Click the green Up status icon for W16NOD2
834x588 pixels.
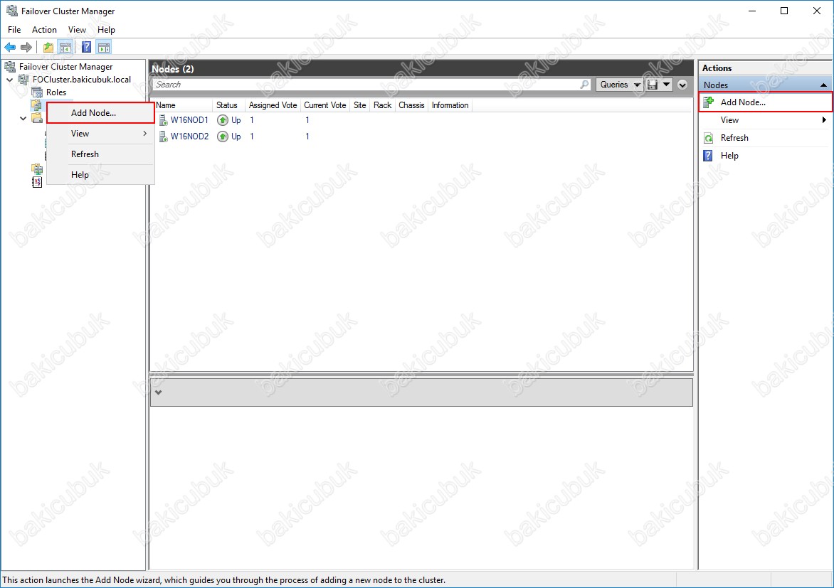pos(223,137)
